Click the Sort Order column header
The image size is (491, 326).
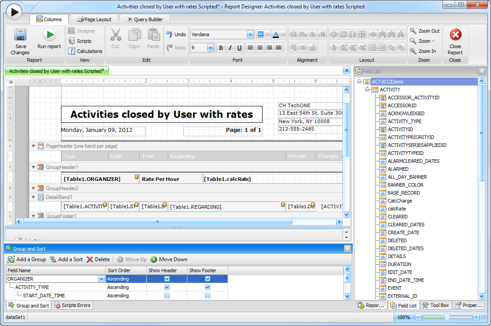point(126,270)
